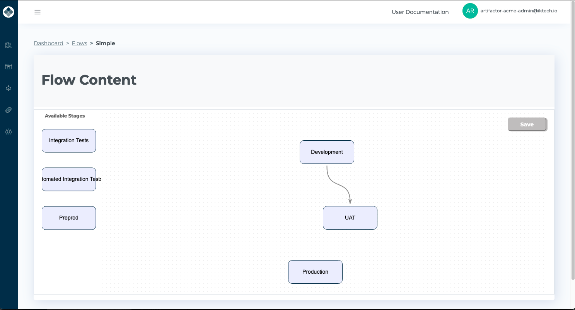Go to Dashboard via the breadcrumb
This screenshot has height=310, width=575.
[48, 43]
